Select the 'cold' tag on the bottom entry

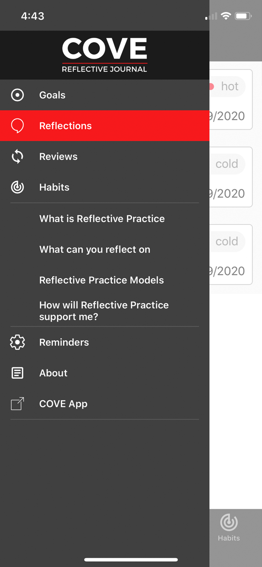coord(227,241)
